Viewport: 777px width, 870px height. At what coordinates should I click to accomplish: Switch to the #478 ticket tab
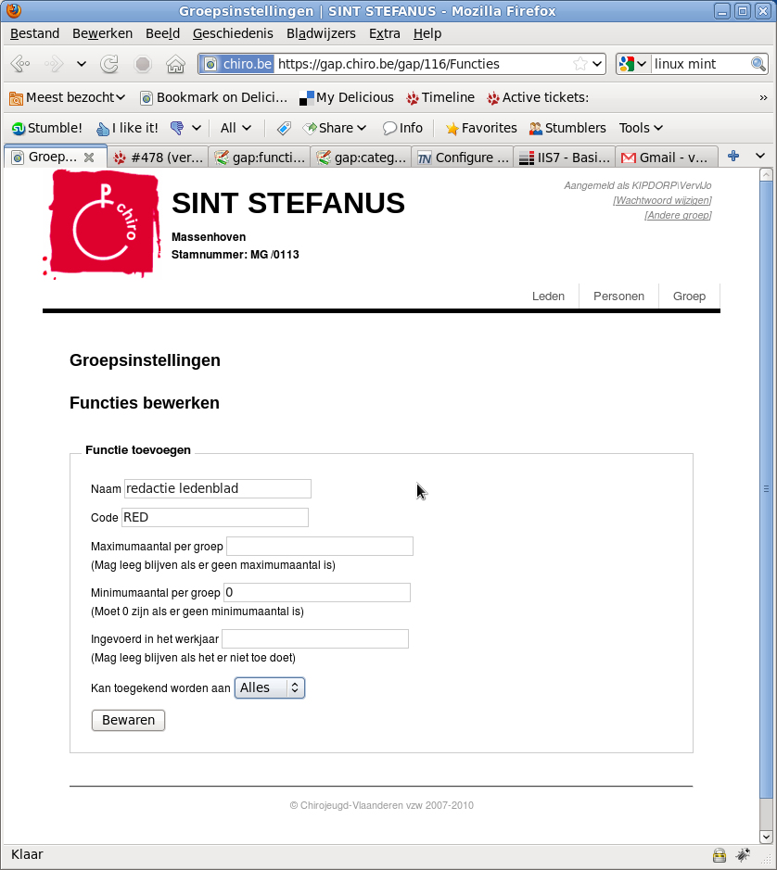(158, 158)
